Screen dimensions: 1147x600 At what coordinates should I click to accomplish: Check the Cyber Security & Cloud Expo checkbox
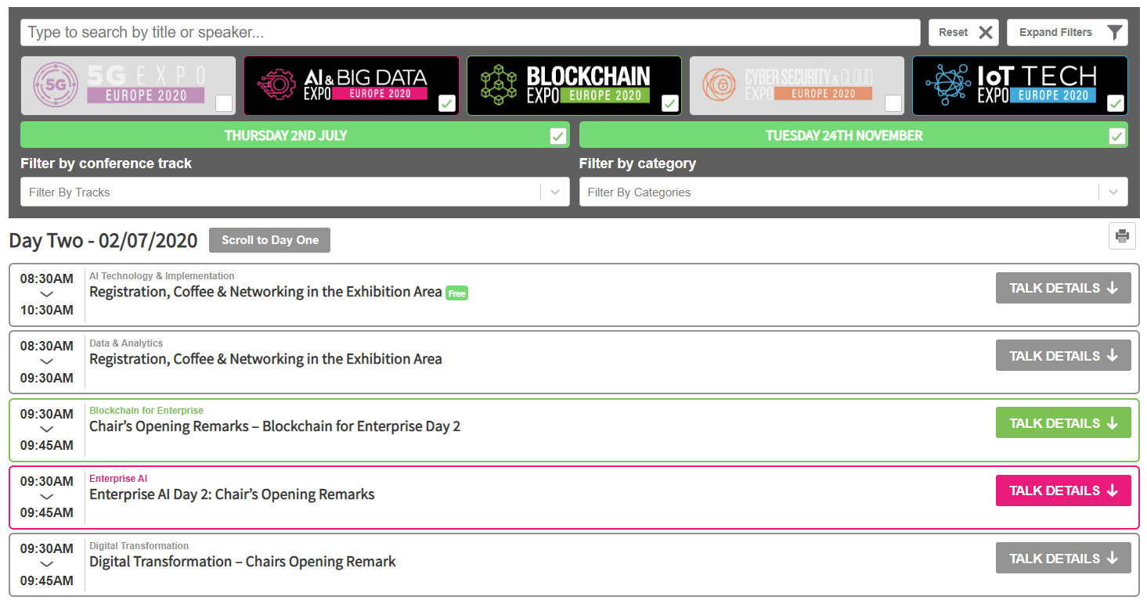(x=893, y=103)
